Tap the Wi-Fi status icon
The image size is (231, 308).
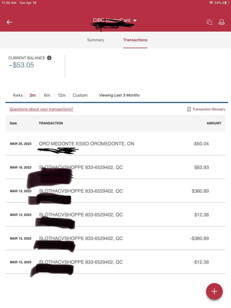tap(211, 3)
